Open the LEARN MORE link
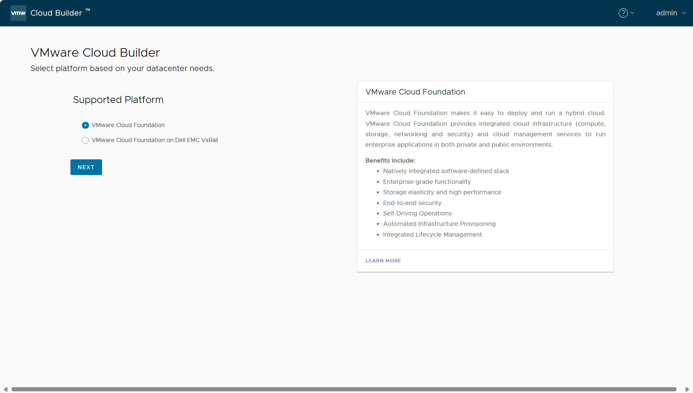 click(383, 261)
